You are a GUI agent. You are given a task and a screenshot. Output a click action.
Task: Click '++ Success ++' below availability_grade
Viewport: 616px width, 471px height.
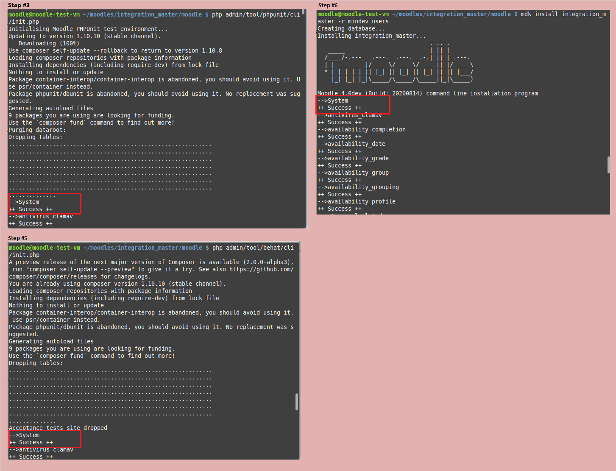[x=340, y=165]
